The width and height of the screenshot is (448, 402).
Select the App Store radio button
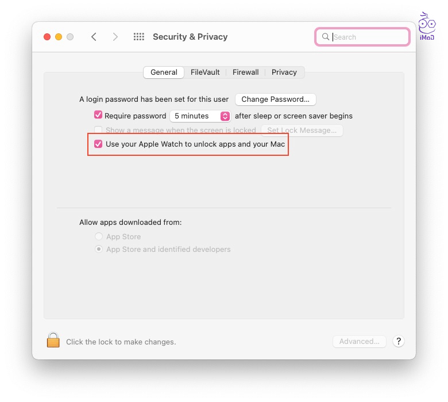[99, 236]
